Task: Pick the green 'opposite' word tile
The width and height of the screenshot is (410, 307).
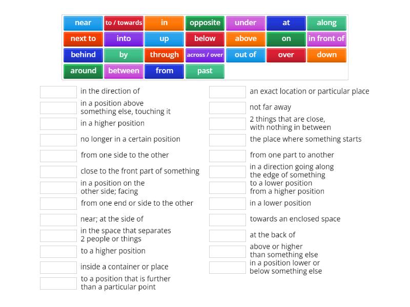Action: coord(205,23)
